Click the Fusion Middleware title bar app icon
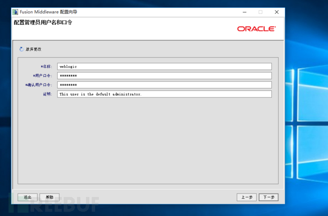The height and width of the screenshot is (216, 328). pos(15,12)
